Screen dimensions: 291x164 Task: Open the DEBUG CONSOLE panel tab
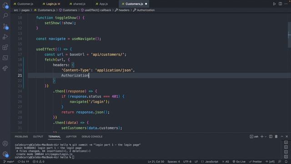(92, 137)
